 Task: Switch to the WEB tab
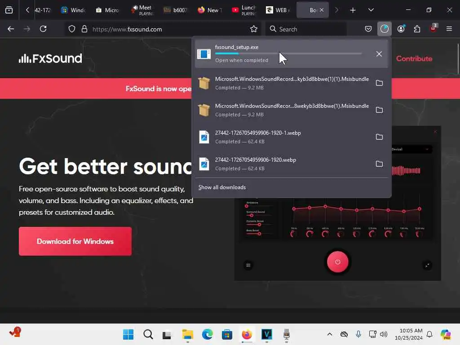pos(278,10)
